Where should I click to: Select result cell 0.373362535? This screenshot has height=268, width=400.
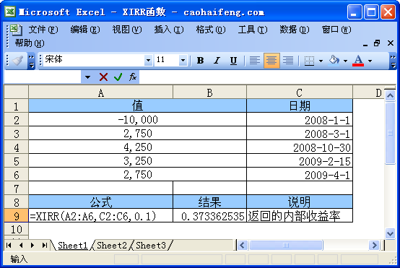(x=209, y=216)
